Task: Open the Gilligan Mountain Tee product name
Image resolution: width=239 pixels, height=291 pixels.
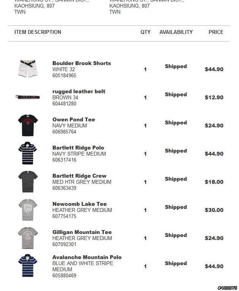Action: (82, 232)
